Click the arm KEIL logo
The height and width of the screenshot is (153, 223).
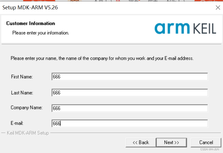pos(185,28)
